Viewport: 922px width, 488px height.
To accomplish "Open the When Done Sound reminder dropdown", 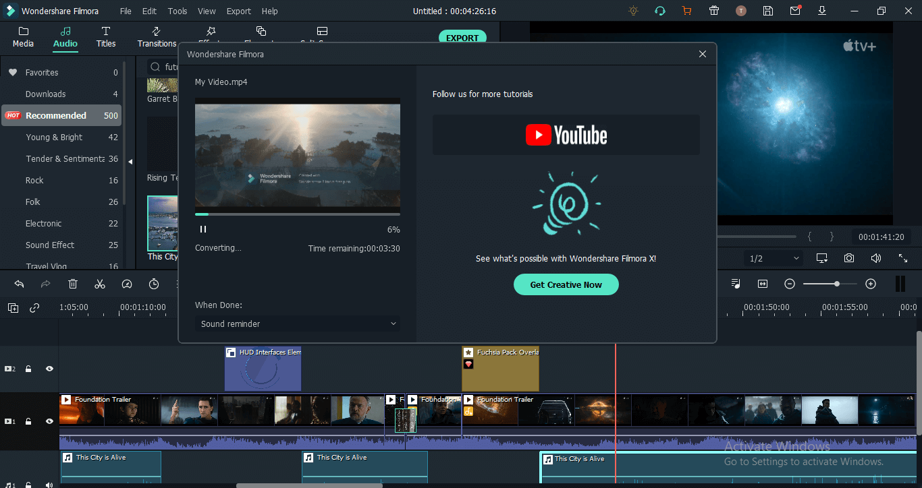I will [298, 324].
